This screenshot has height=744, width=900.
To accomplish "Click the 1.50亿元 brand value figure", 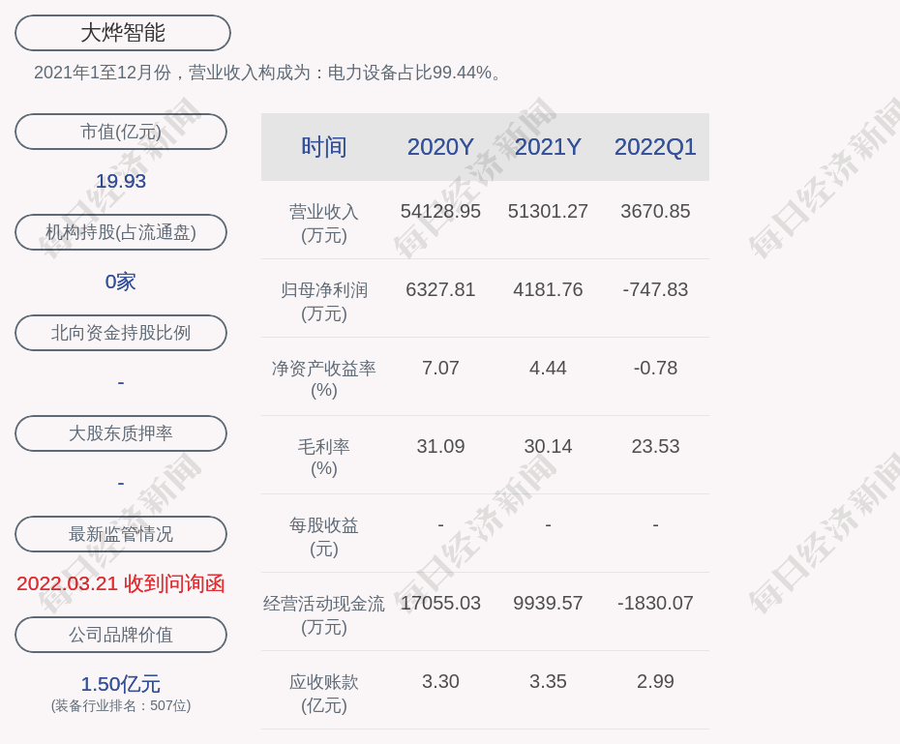I will 121,684.
